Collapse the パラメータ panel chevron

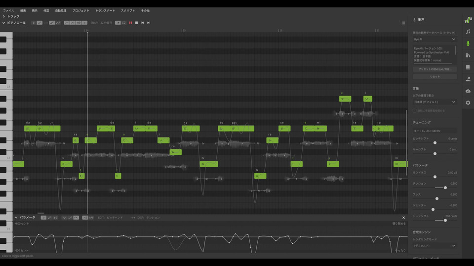point(16,217)
